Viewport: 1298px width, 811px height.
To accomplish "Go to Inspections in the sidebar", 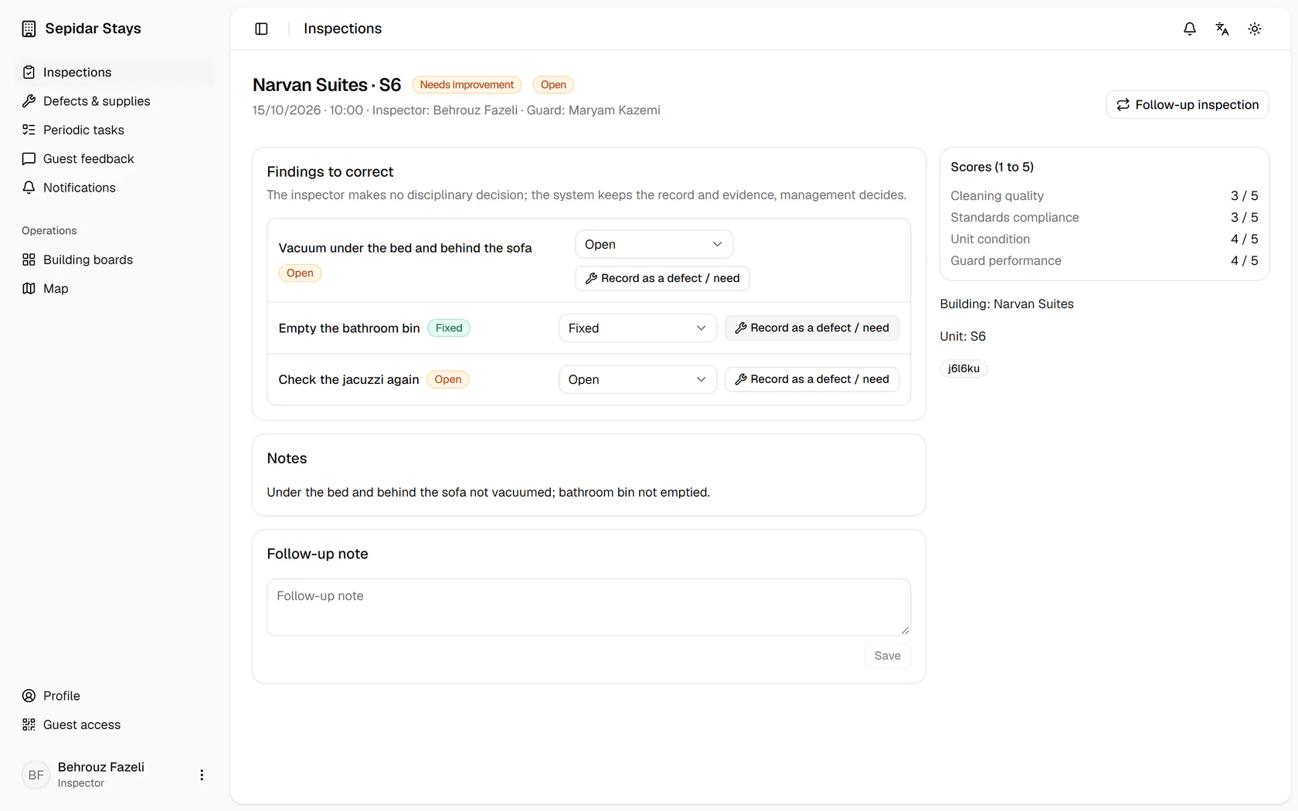I will pyautogui.click(x=115, y=72).
